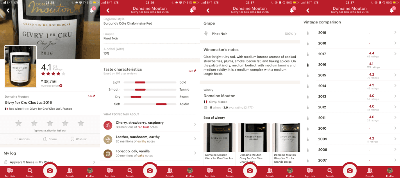Open Top Lists tab on Taste characteristics screen
400x178 pixels.
click(110, 173)
